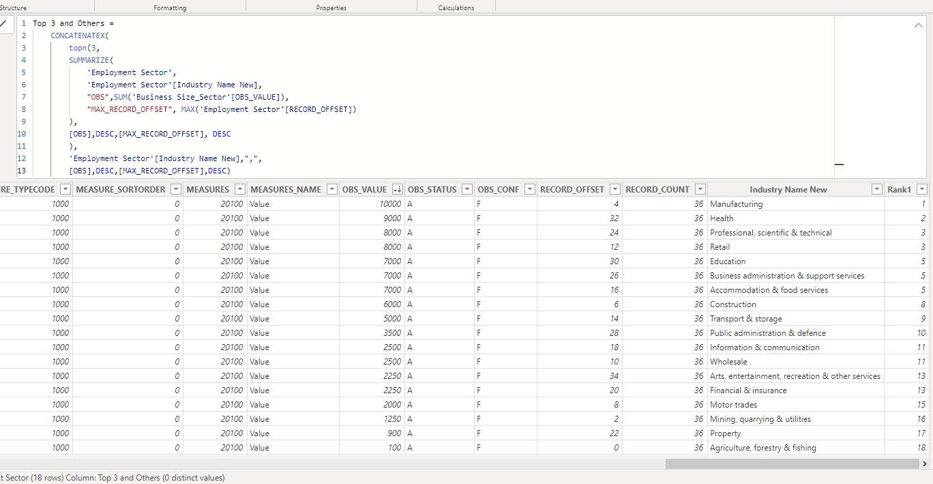Select the Public administration & defence cell

(796, 333)
